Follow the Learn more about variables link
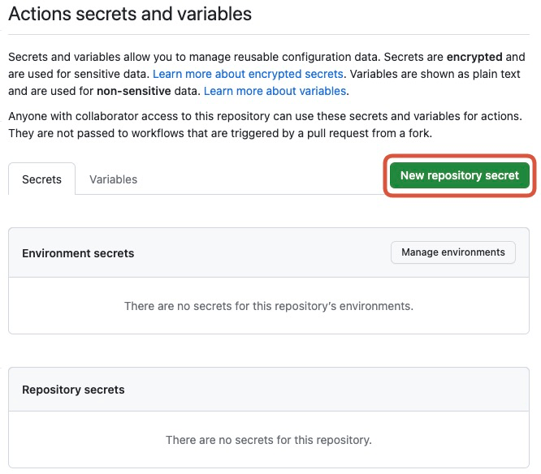Viewport: 541px width, 474px height. pos(275,91)
